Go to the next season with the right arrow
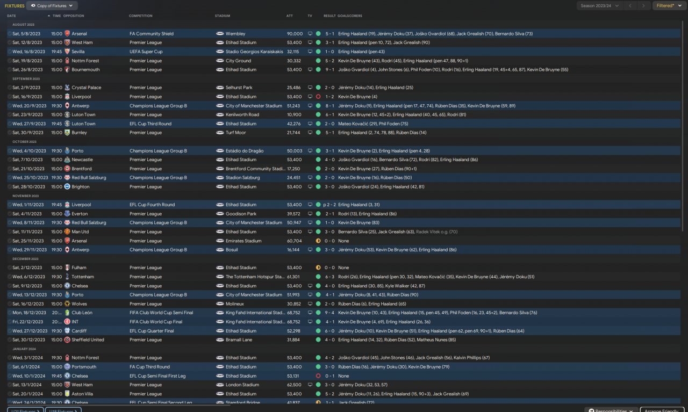The height and width of the screenshot is (412, 688). point(643,5)
